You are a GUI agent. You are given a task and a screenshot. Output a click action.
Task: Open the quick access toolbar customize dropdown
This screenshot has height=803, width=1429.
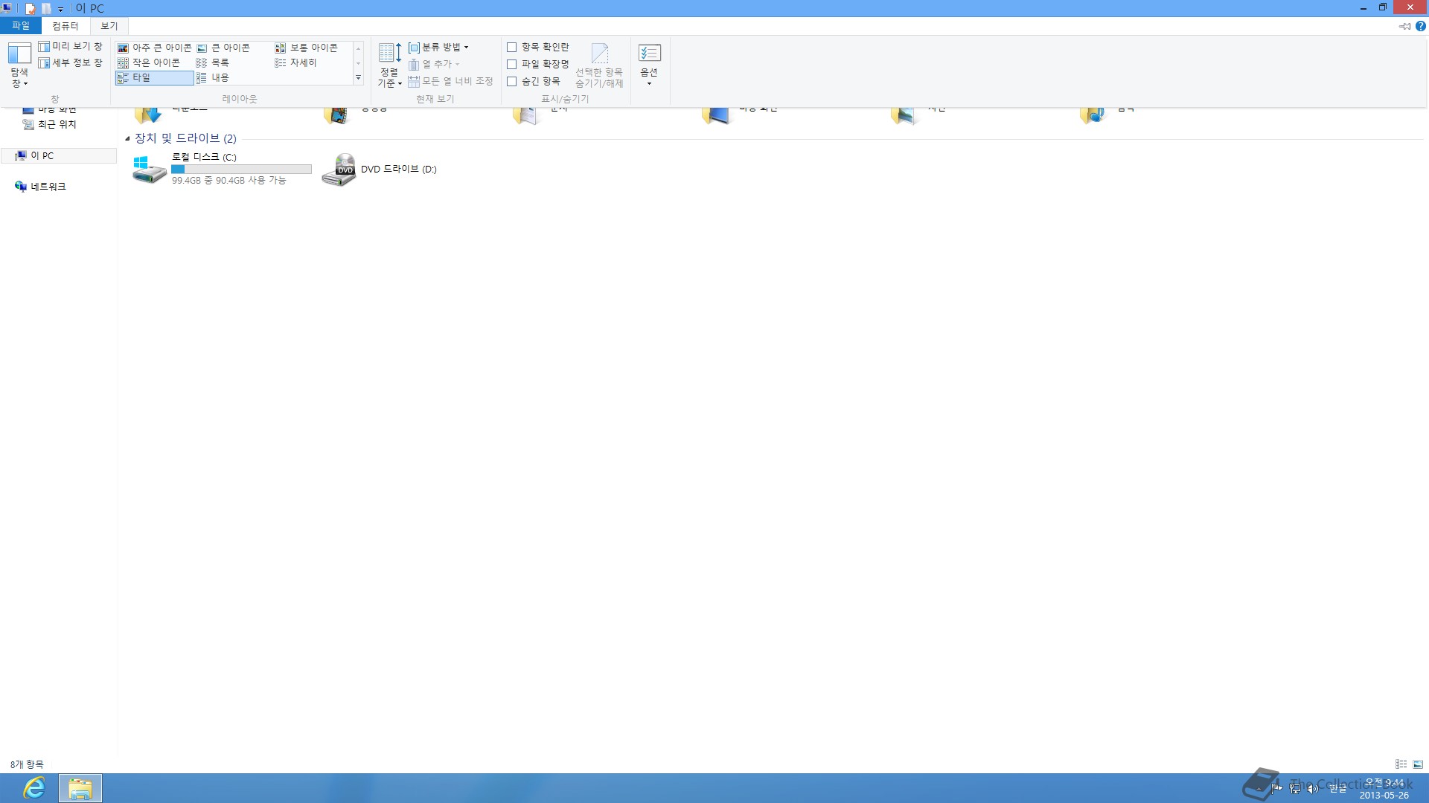(61, 9)
